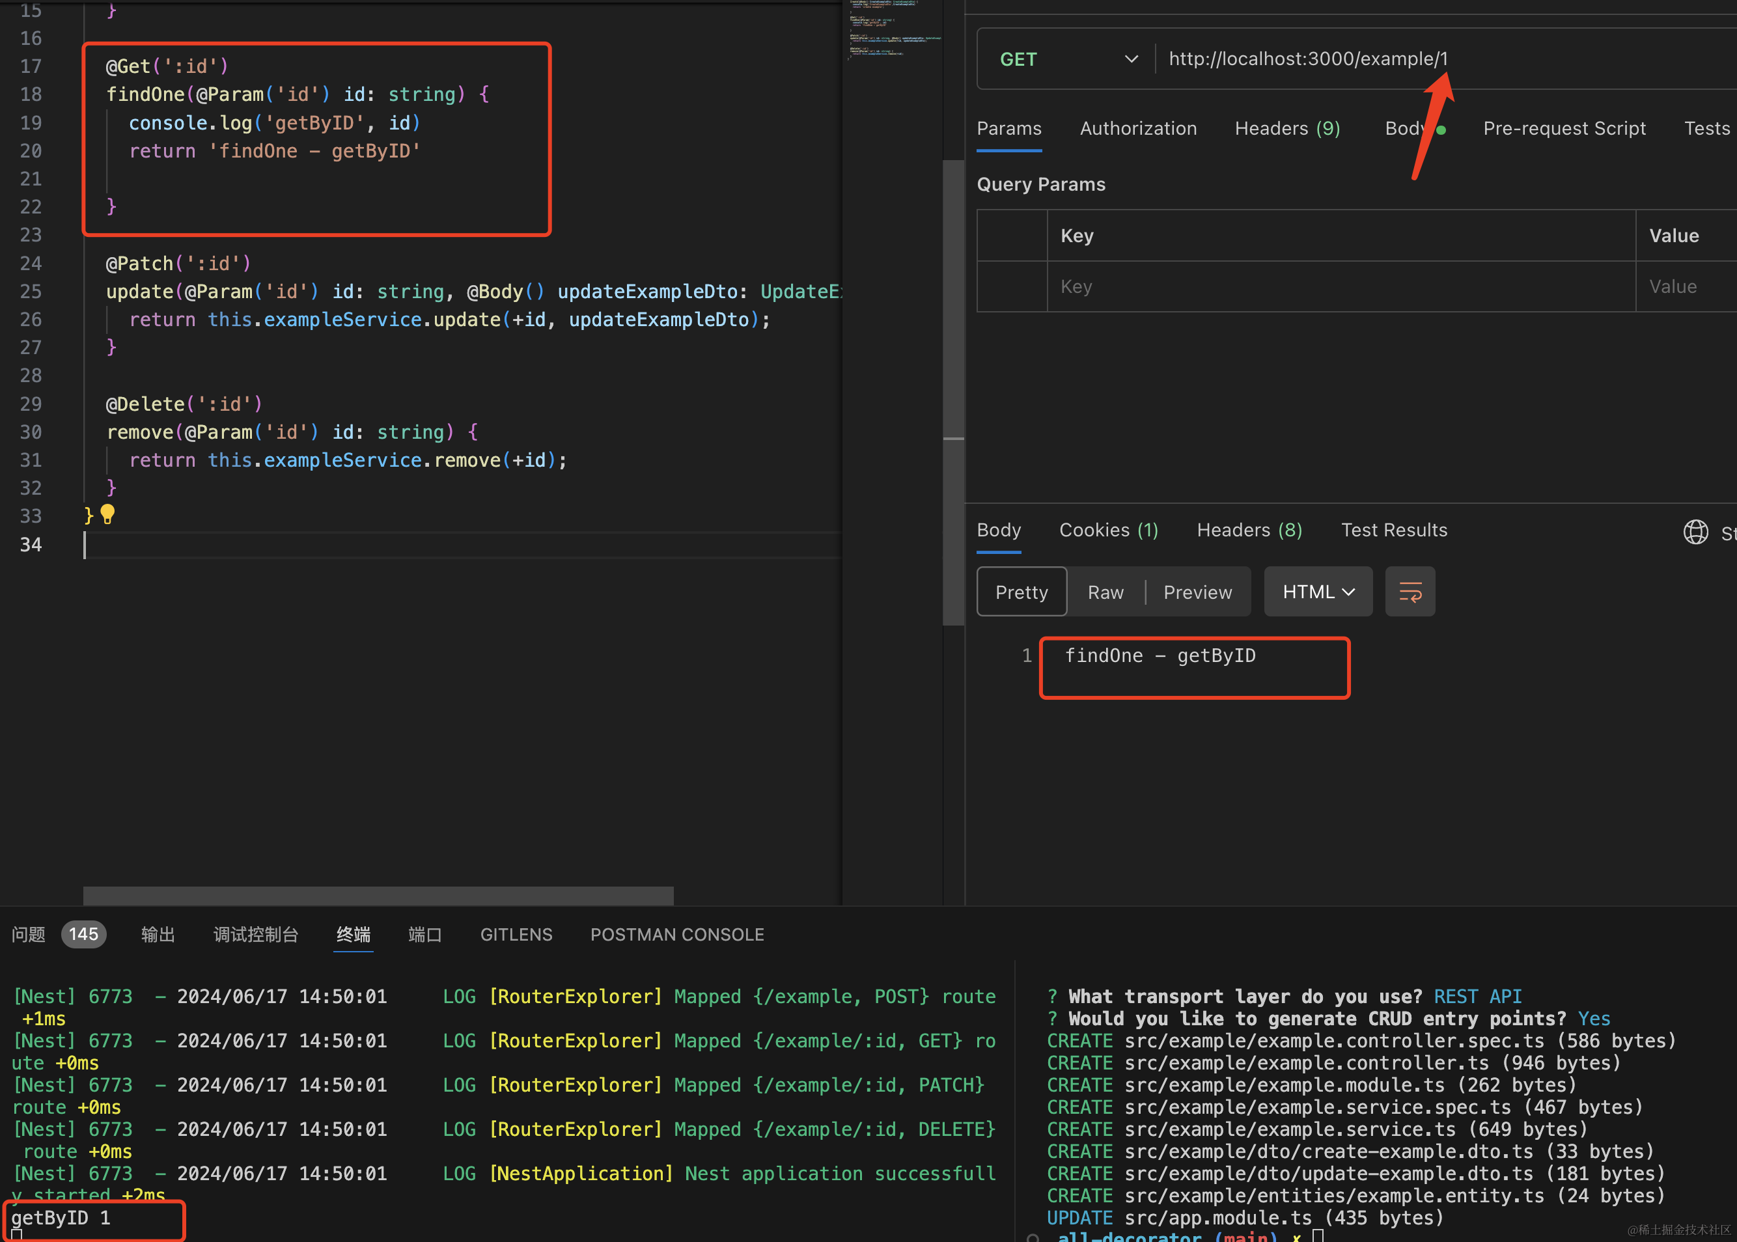
Task: Click the @Patch(':id') decorator text
Action: pyautogui.click(x=178, y=264)
